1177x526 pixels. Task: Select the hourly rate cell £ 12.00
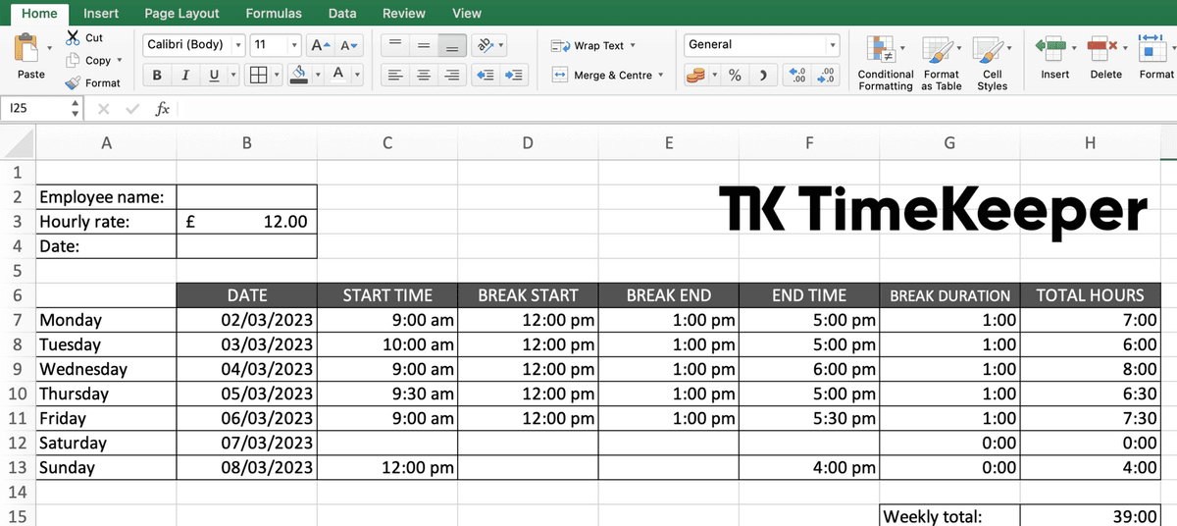[x=247, y=222]
